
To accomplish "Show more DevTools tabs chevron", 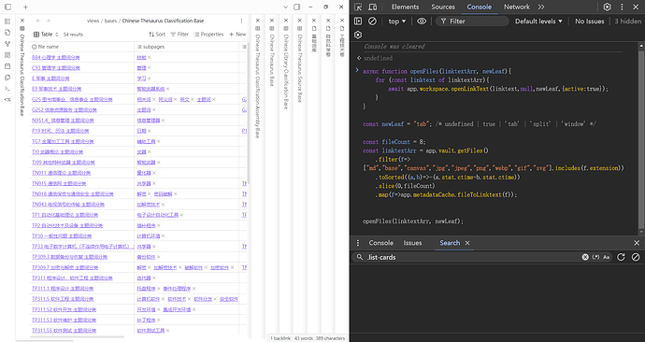I will (x=541, y=7).
